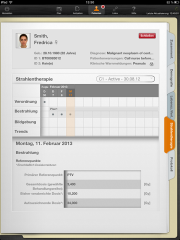The height and width of the screenshot is (240, 180).
Task: Click the Patientenwarnungen Call nurse before text
Action: point(139,58)
